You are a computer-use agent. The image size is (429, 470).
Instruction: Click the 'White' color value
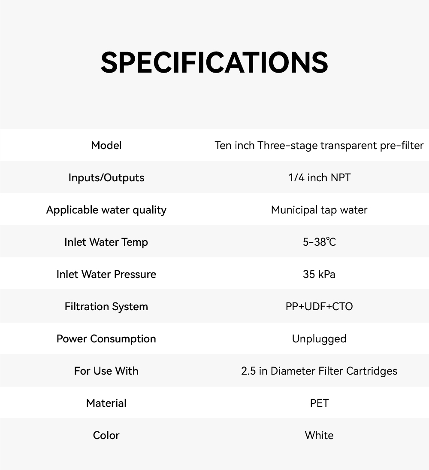[x=319, y=436]
